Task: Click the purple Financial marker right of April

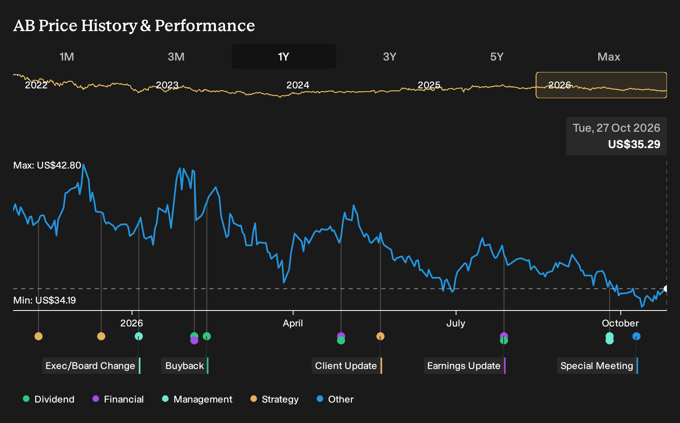Action: [x=341, y=336]
